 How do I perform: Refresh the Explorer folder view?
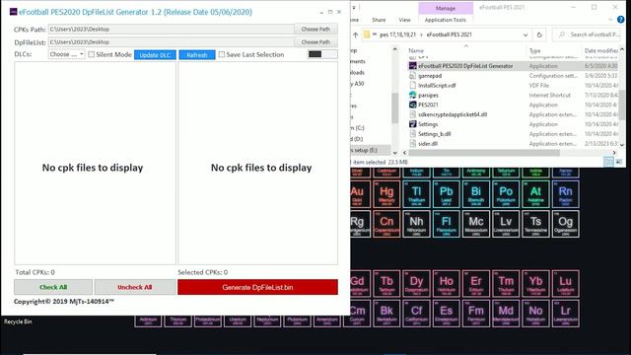539,35
